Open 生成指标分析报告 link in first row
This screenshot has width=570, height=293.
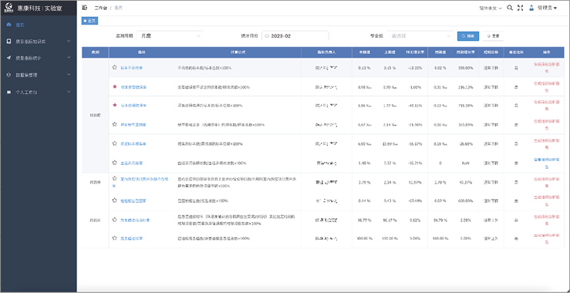tap(545, 67)
